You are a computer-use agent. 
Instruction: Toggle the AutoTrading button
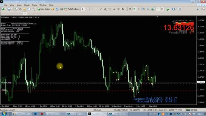click(x=71, y=9)
